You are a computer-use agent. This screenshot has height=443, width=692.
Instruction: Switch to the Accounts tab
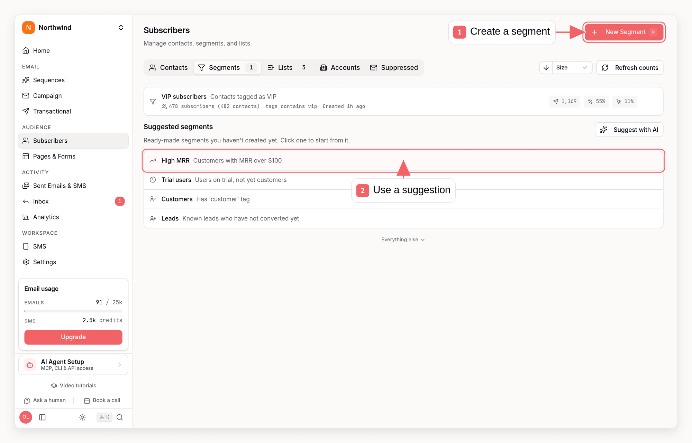pyautogui.click(x=340, y=68)
